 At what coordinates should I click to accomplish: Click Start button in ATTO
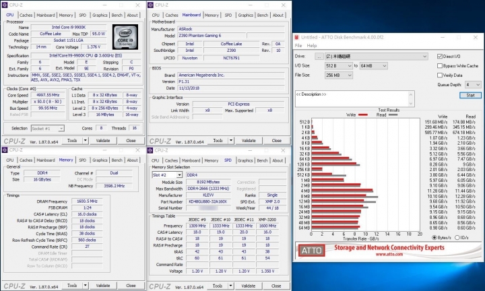pyautogui.click(x=470, y=95)
